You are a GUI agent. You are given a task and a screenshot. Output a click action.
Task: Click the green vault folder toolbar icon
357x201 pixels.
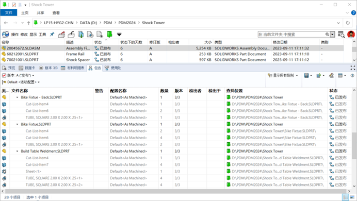click(x=109, y=35)
